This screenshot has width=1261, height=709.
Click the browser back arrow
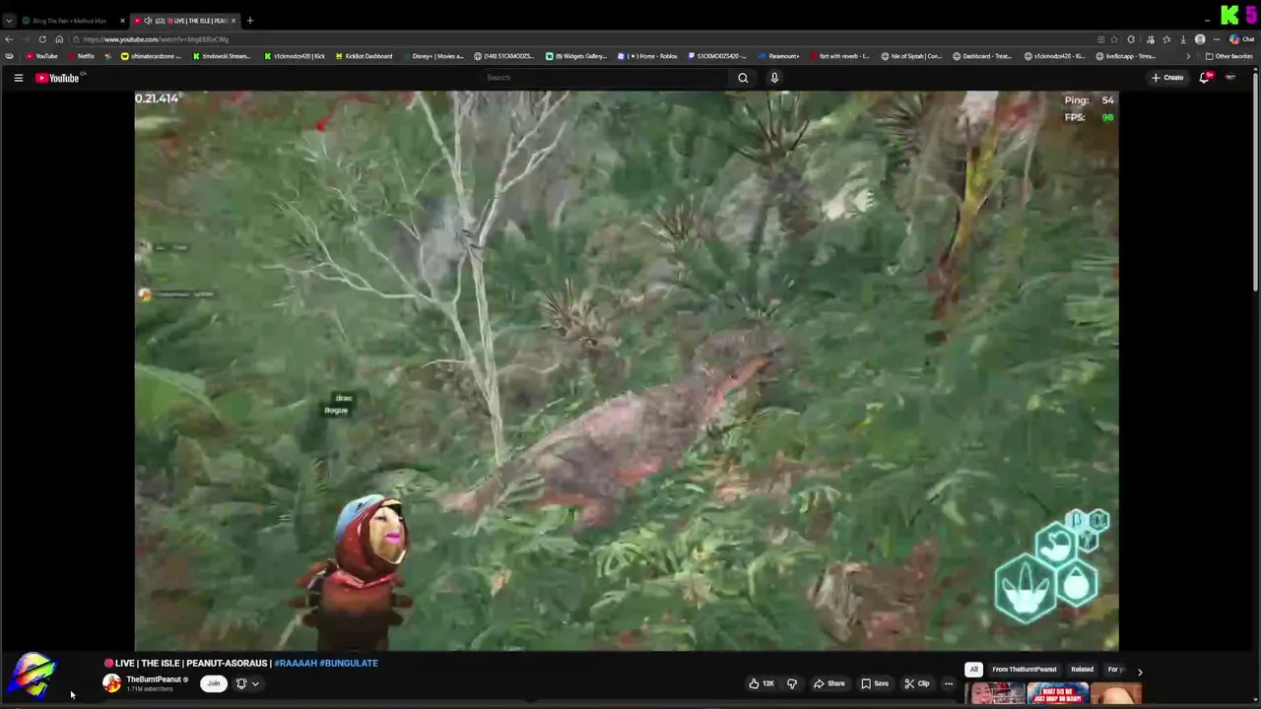(10, 39)
